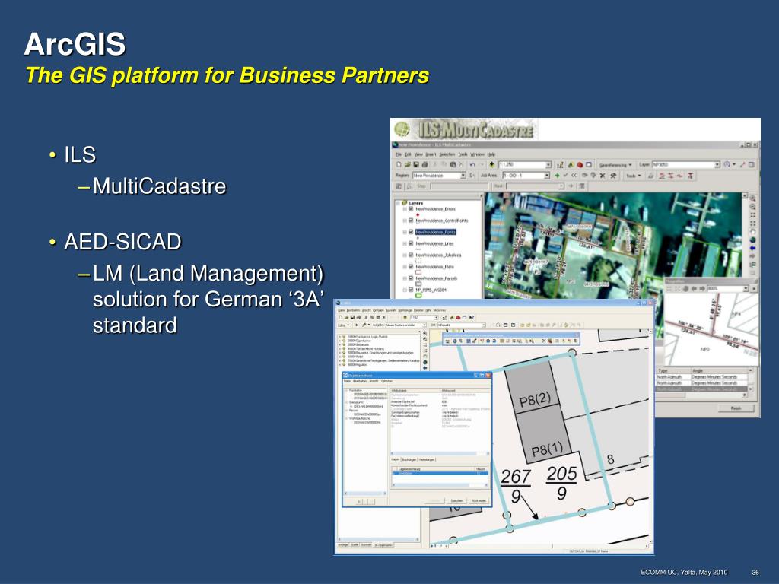Viewport: 779px width, 584px height.
Task: Click Save icon in MultiCadastre toolbar
Action: pos(416,164)
